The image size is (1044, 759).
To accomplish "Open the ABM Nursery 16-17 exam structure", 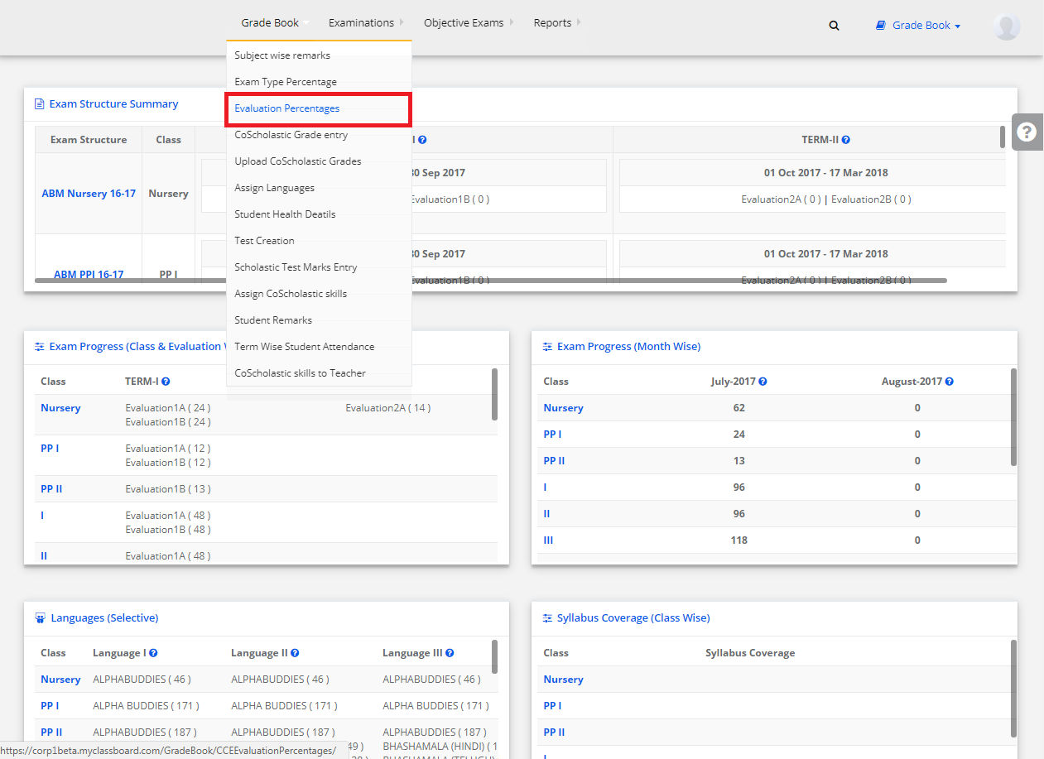I will pos(89,194).
